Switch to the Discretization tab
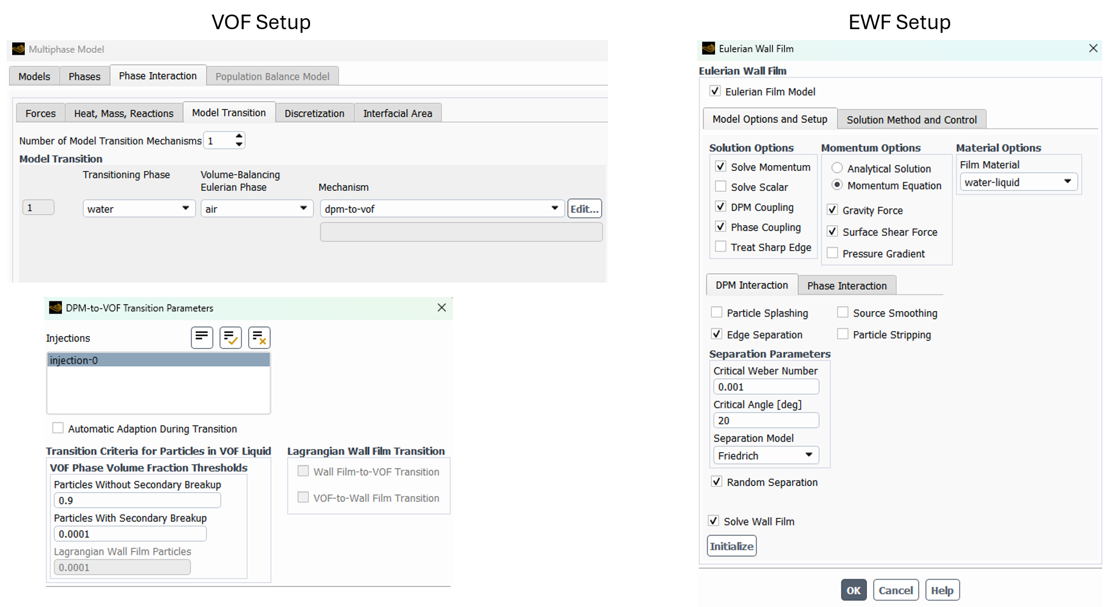This screenshot has width=1112, height=607. coord(314,113)
